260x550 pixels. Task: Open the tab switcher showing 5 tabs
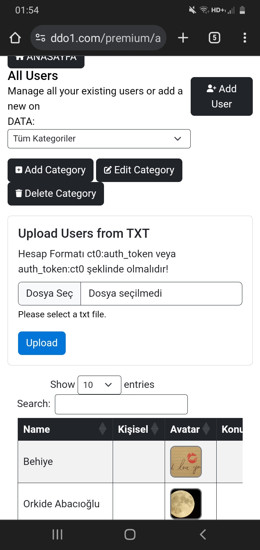(x=214, y=38)
